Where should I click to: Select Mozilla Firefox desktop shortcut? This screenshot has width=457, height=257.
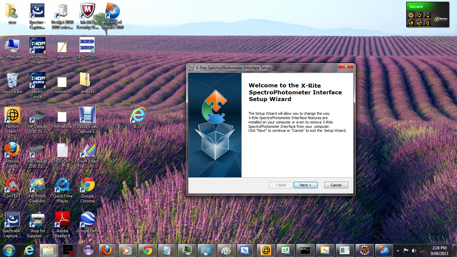(x=12, y=155)
